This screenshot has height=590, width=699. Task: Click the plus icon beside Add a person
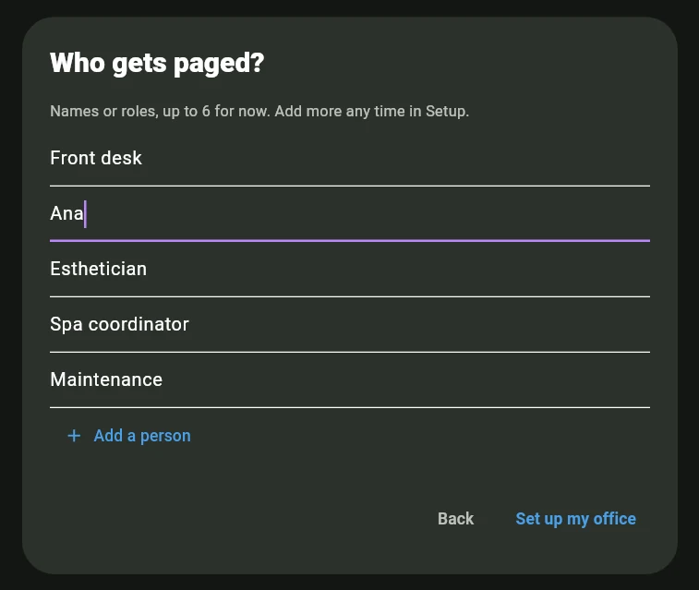(x=74, y=436)
